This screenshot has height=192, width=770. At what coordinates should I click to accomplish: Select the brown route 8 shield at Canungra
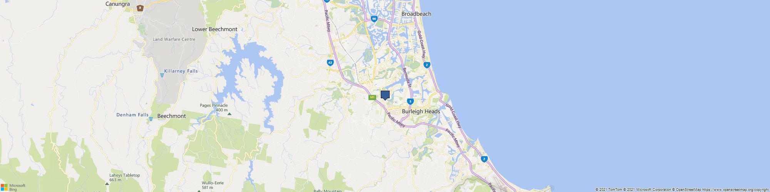point(141,8)
